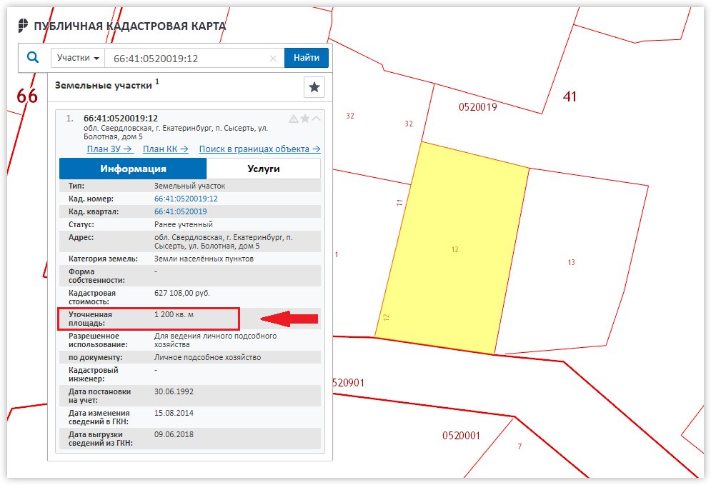
Task: Click the warning triangle icon on the result card
Action: (x=294, y=119)
